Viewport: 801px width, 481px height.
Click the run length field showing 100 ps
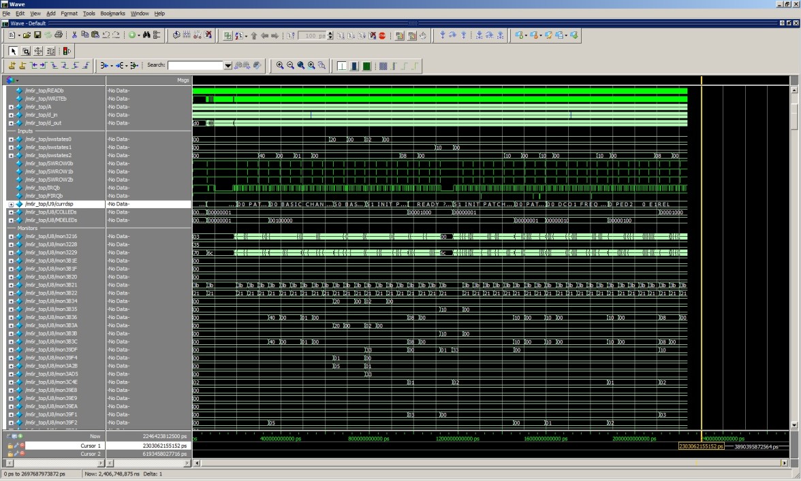(x=312, y=35)
